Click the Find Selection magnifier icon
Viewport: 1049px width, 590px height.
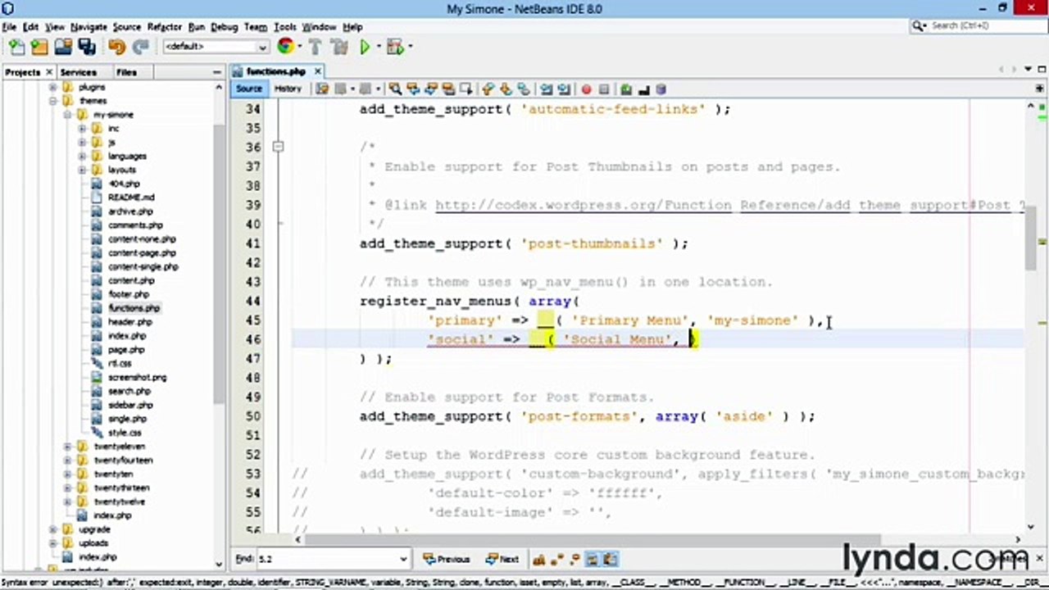pos(395,88)
